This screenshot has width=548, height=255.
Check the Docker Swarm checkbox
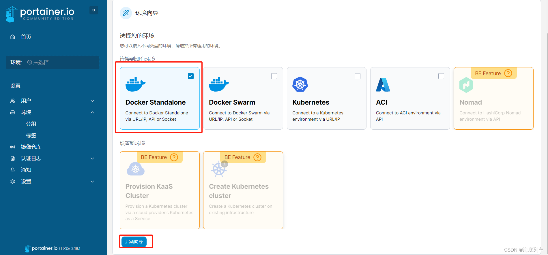tap(274, 76)
